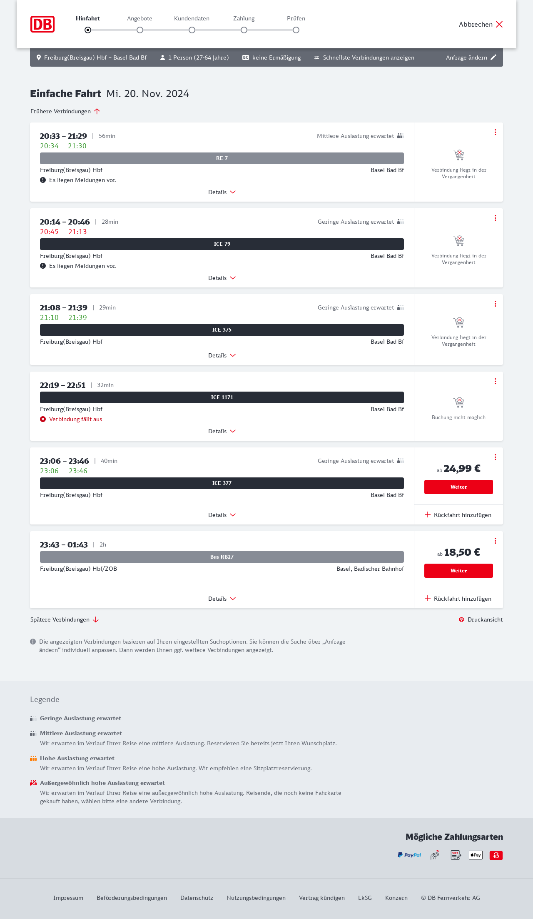
Task: Open the Impressum footer link
Action: point(68,898)
